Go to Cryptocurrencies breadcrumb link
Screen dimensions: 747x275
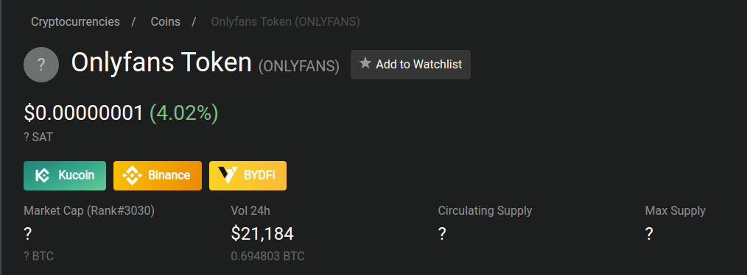(75, 21)
